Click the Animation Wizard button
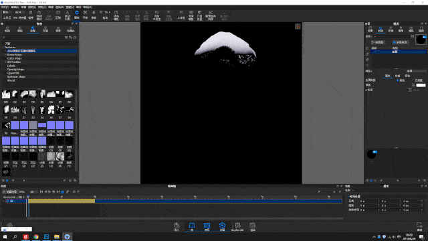 pyautogui.click(x=10, y=192)
